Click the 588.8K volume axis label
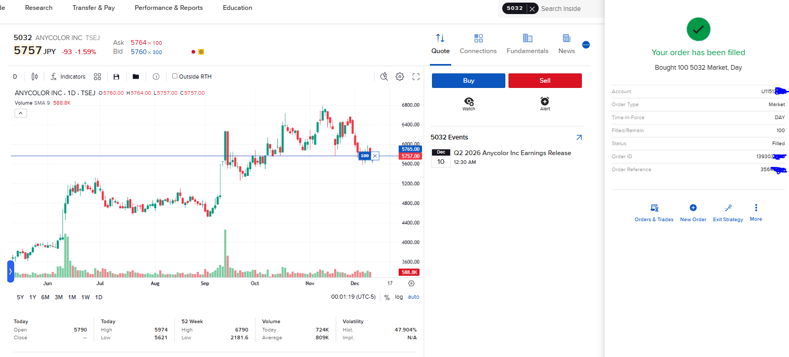This screenshot has height=357, width=789. click(x=410, y=272)
